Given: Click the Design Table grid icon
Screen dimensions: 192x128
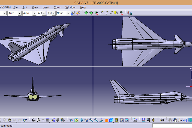Looking at the screenshot, I should (x=47, y=120).
